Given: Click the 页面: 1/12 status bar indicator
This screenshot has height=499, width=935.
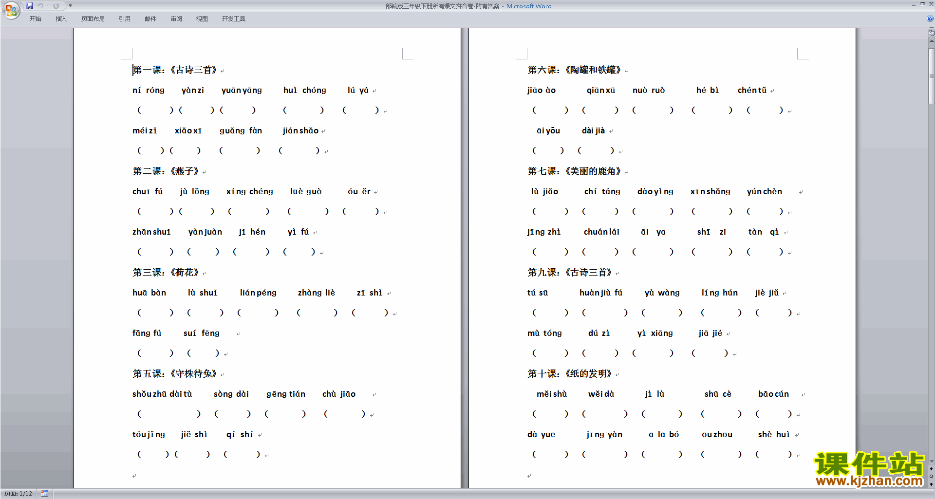Looking at the screenshot, I should (x=18, y=494).
